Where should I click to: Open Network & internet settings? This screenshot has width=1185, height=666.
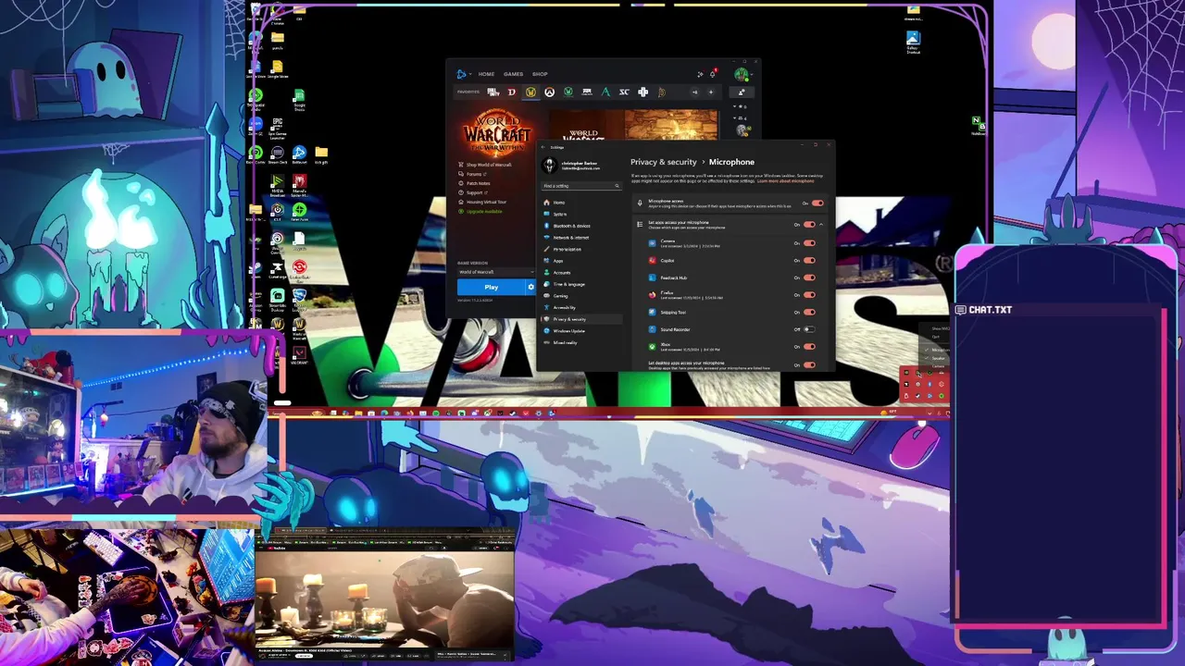pos(581,238)
